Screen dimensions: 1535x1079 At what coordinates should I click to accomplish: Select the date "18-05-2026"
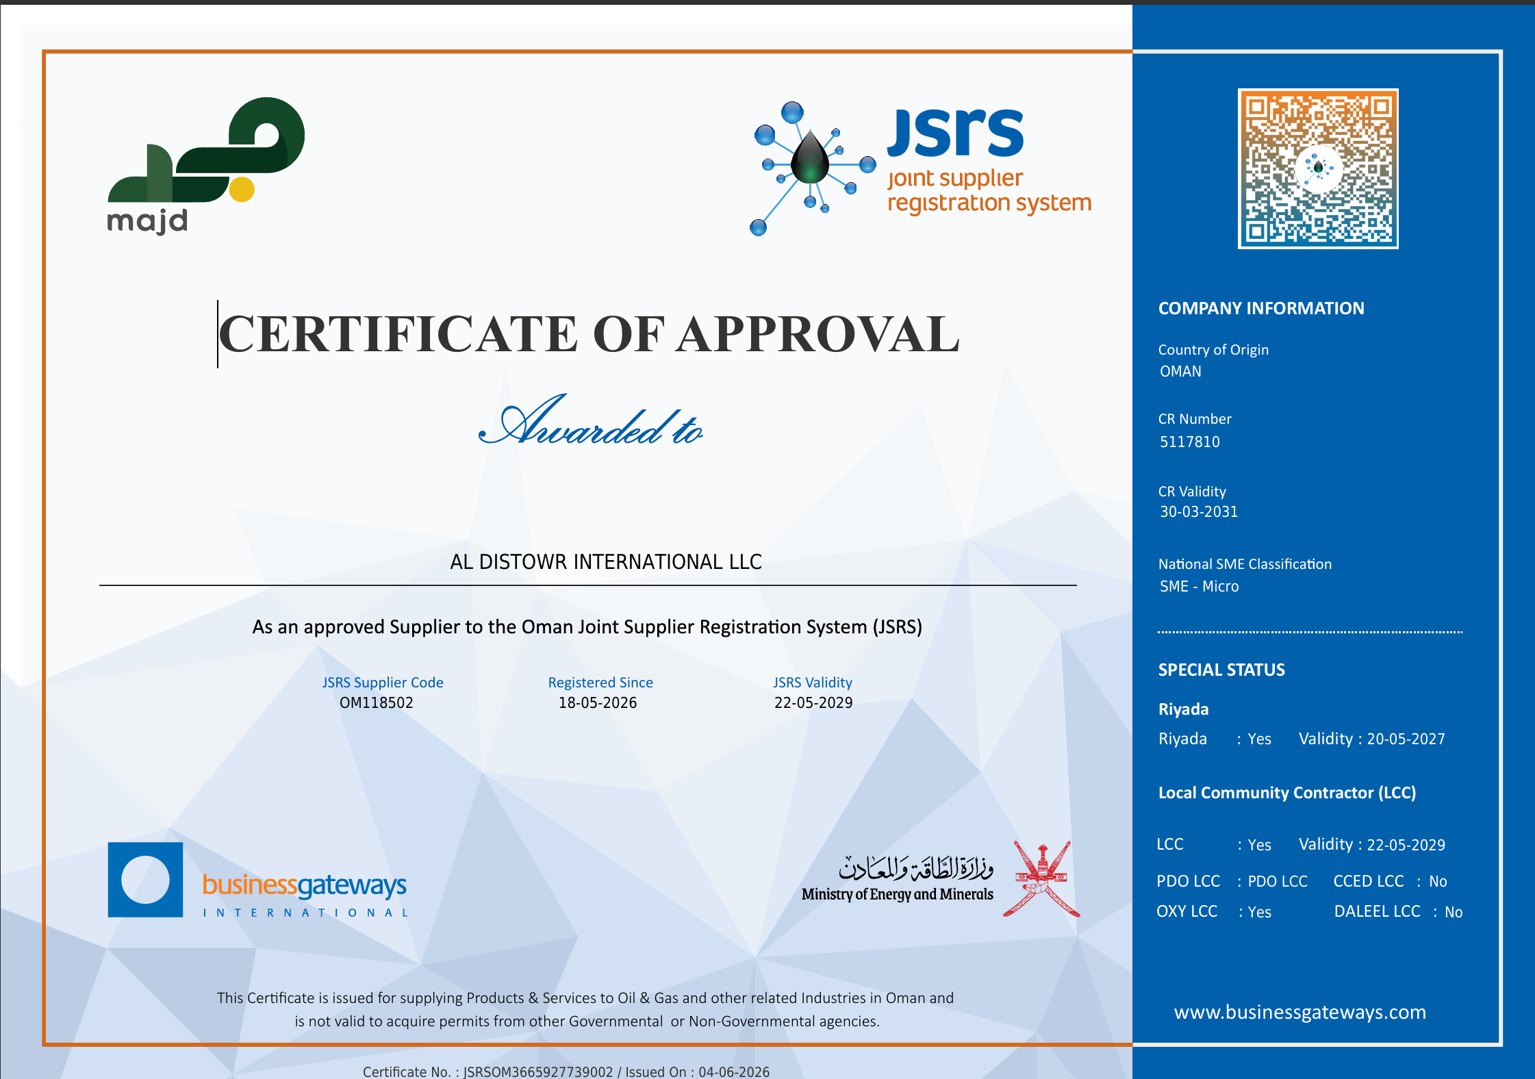pos(598,703)
